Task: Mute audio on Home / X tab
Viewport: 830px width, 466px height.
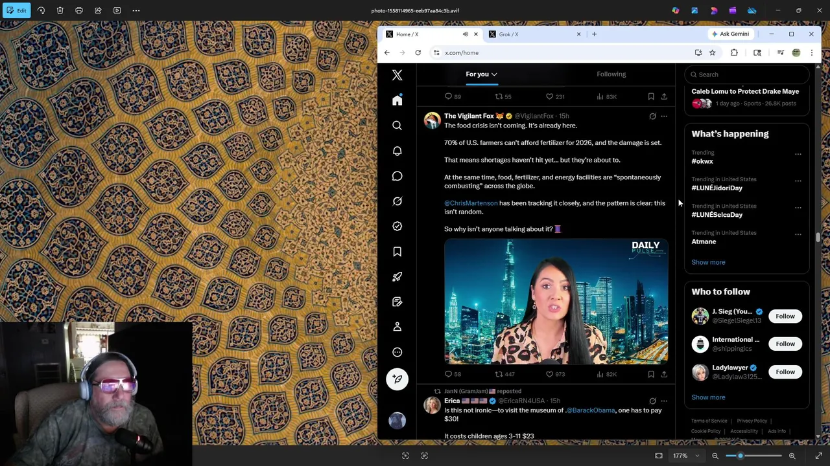Action: click(465, 34)
